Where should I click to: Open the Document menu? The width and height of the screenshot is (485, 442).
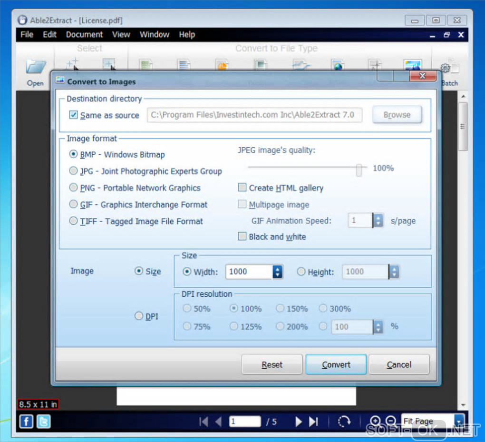pos(84,34)
